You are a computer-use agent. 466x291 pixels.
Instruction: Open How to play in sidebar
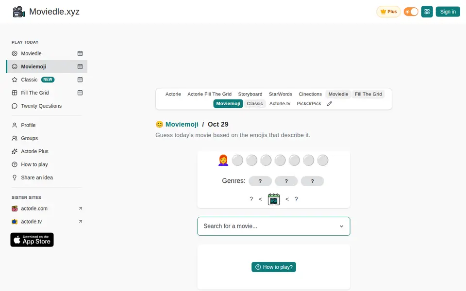[x=34, y=164]
